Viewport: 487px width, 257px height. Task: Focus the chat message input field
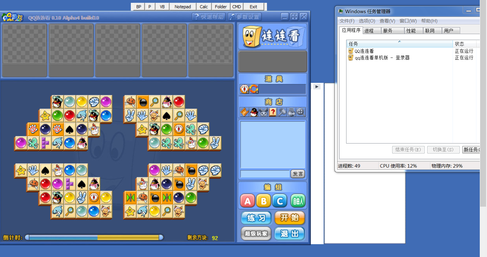[265, 174]
